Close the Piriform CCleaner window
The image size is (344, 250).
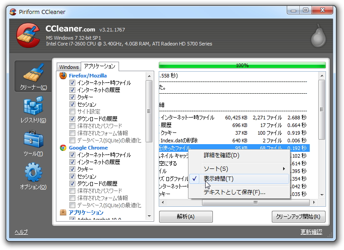[x=322, y=10]
